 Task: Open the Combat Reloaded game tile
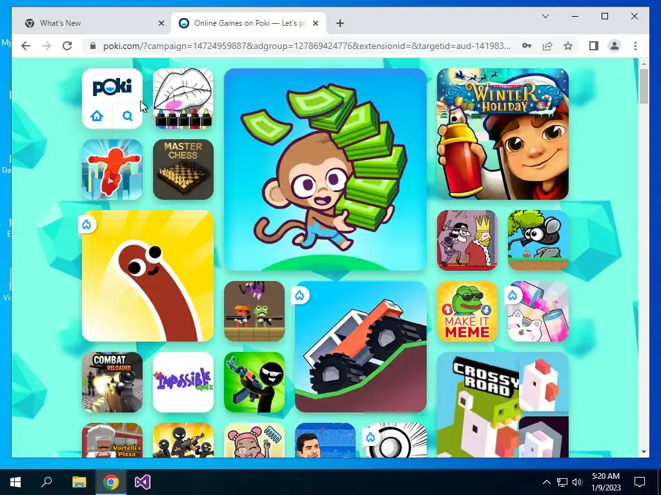[x=112, y=382]
